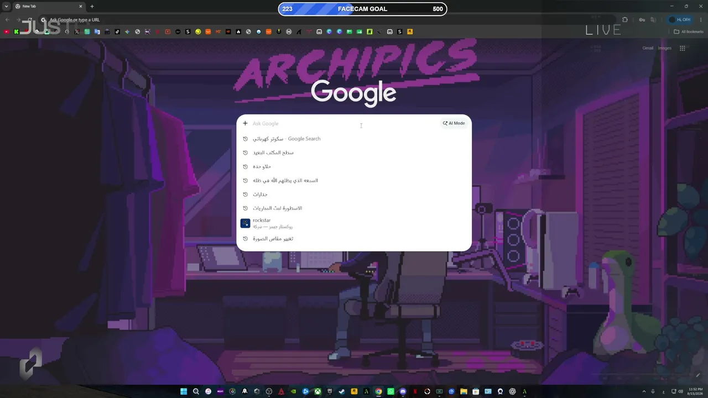Open the X bookmark
The width and height of the screenshot is (708, 398).
click(x=77, y=32)
